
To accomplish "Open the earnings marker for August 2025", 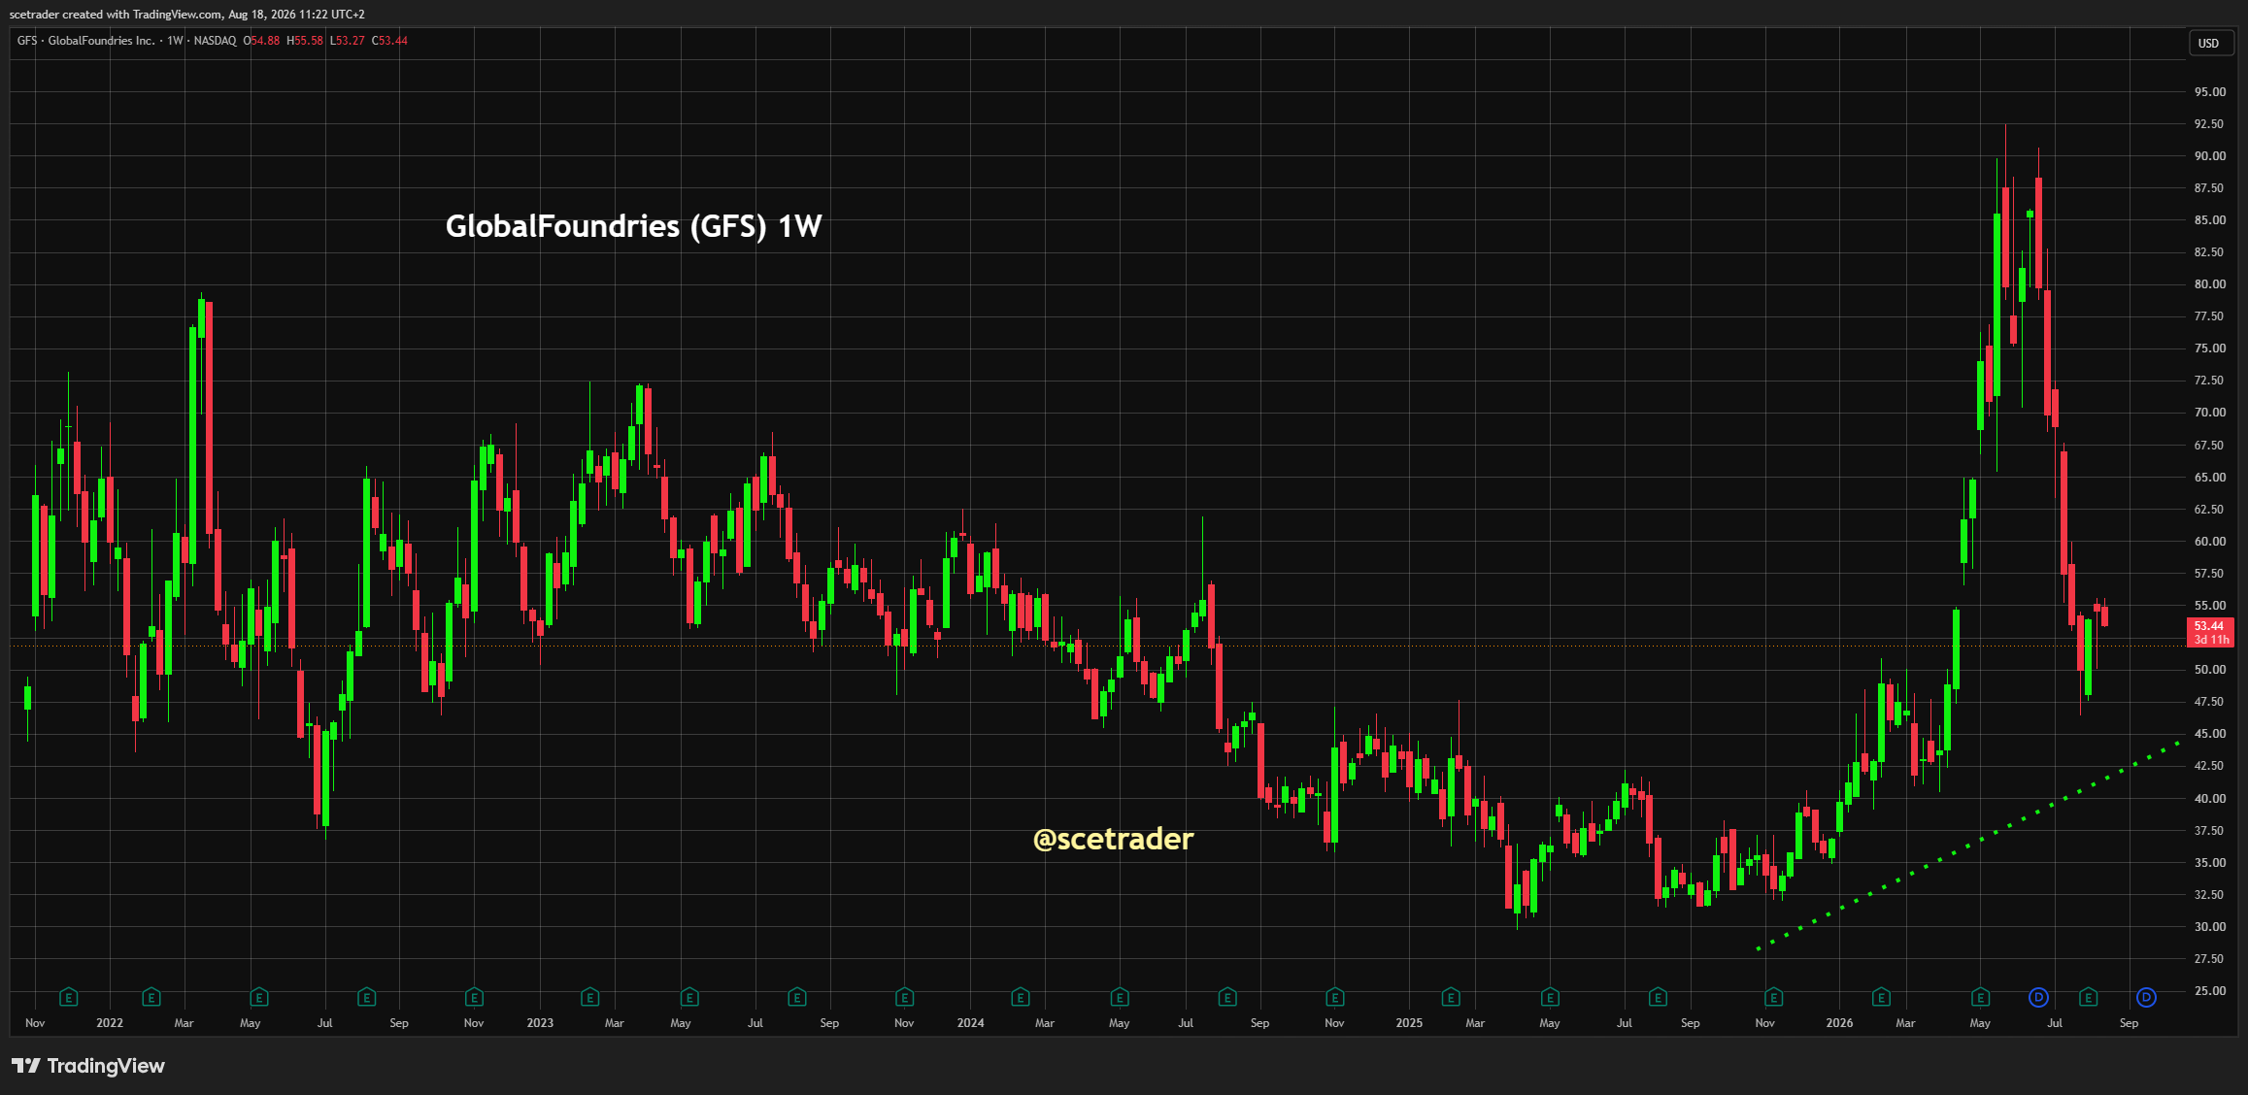I will point(1658,997).
